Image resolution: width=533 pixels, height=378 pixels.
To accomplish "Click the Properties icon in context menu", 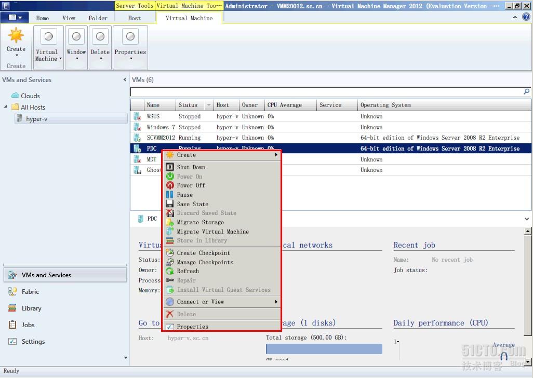I will click(x=170, y=327).
